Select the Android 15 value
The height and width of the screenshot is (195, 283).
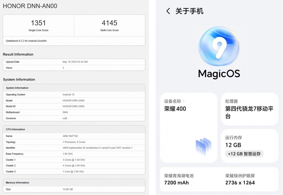[69, 95]
